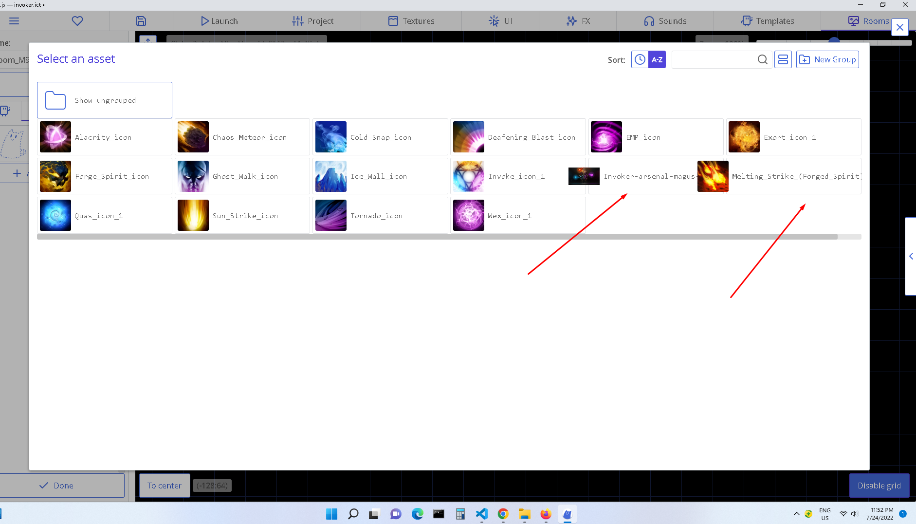
Task: Save project with floppy disk icon
Action: click(141, 21)
